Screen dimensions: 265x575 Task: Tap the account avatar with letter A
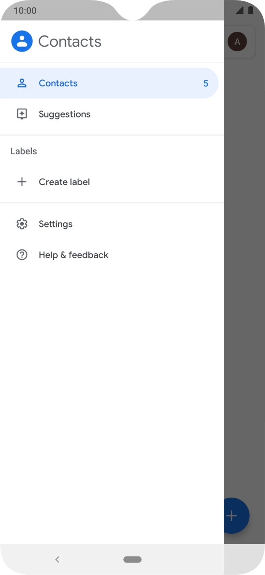click(237, 42)
